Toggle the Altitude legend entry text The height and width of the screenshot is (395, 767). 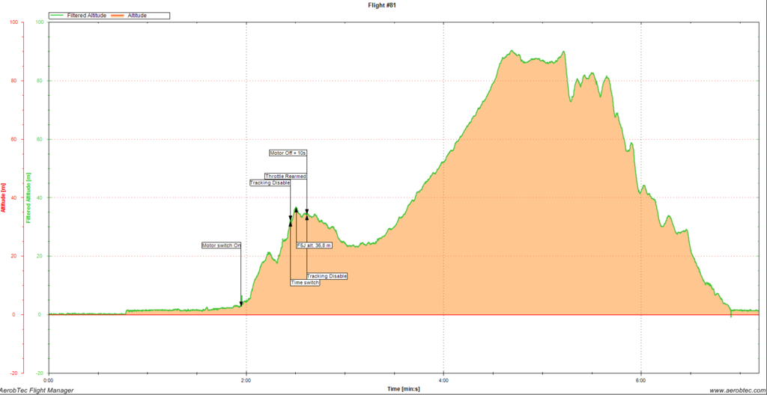click(138, 15)
